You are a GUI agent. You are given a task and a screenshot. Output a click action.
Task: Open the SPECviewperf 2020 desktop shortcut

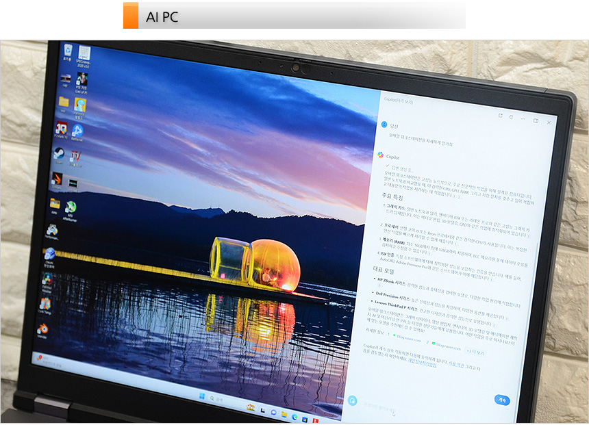point(83,57)
